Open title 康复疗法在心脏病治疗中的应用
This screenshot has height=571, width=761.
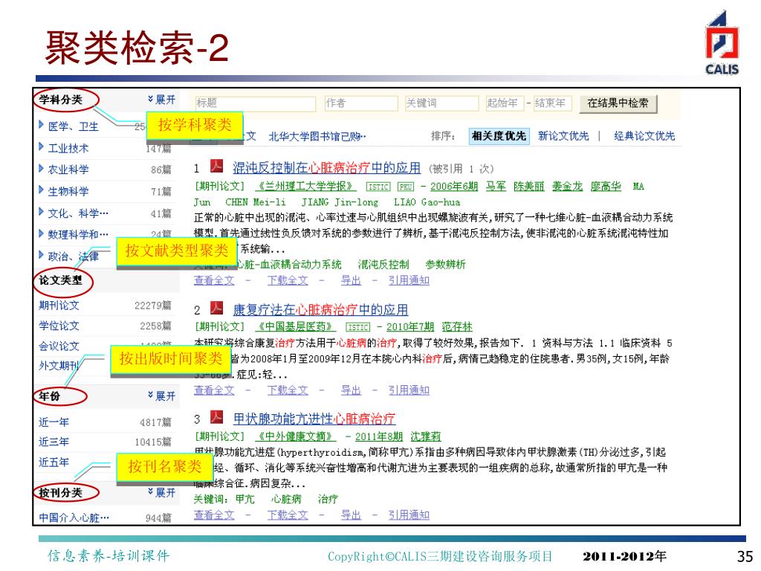pyautogui.click(x=320, y=309)
